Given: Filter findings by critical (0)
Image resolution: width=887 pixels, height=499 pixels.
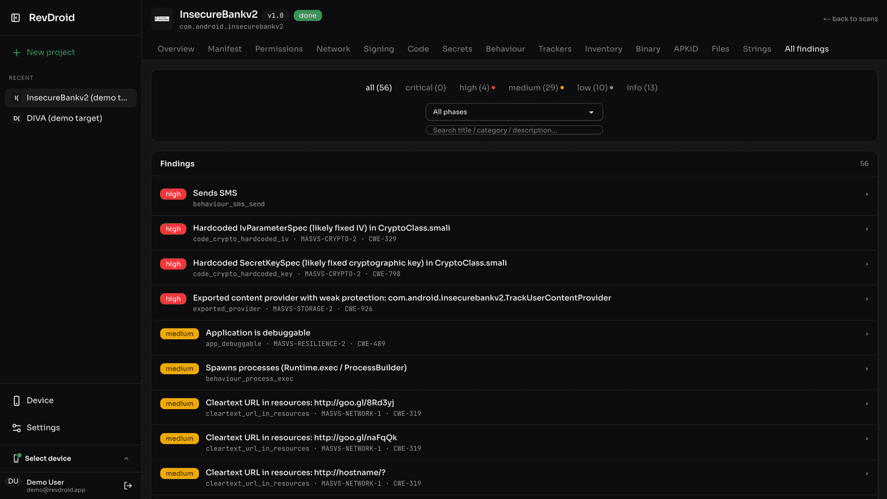Looking at the screenshot, I should point(425,88).
